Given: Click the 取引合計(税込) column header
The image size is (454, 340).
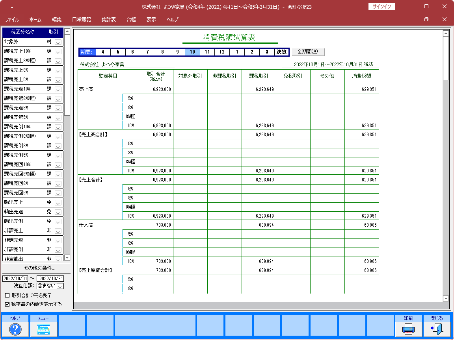Looking at the screenshot, I should pyautogui.click(x=156, y=77).
